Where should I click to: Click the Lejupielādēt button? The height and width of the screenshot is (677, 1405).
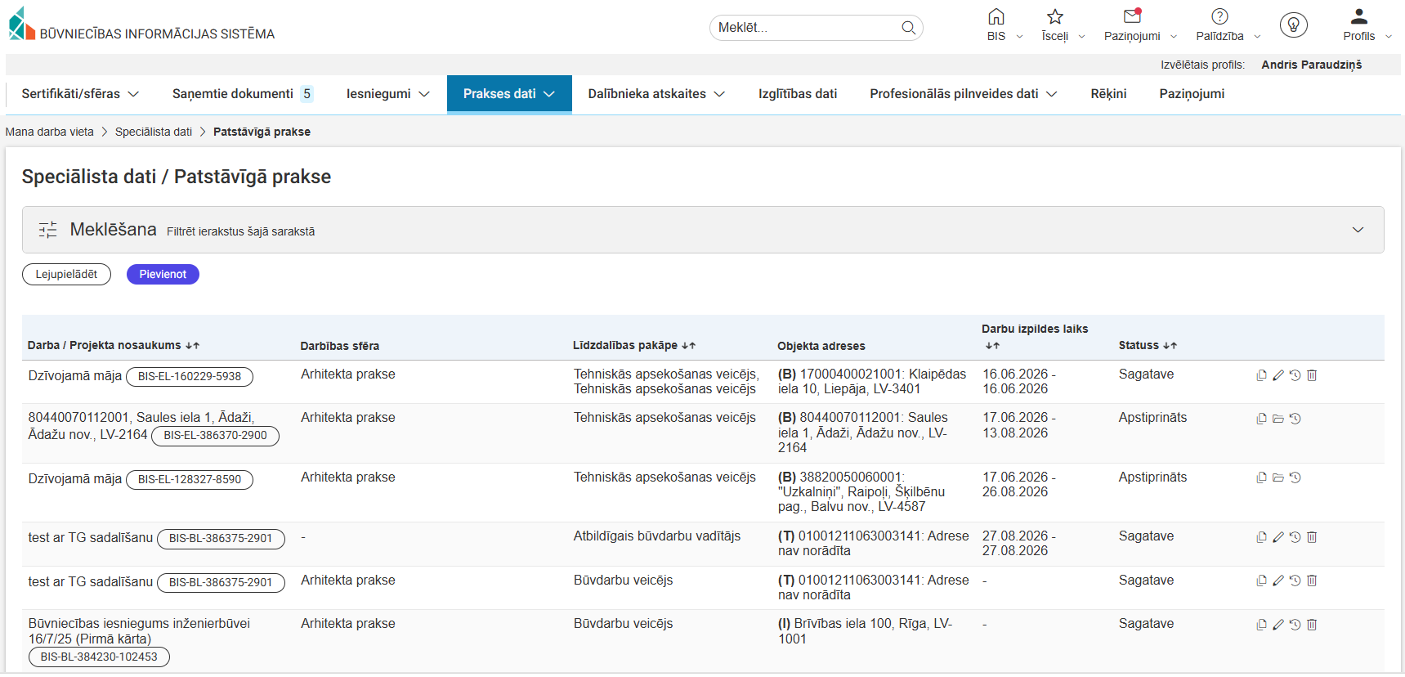(66, 275)
